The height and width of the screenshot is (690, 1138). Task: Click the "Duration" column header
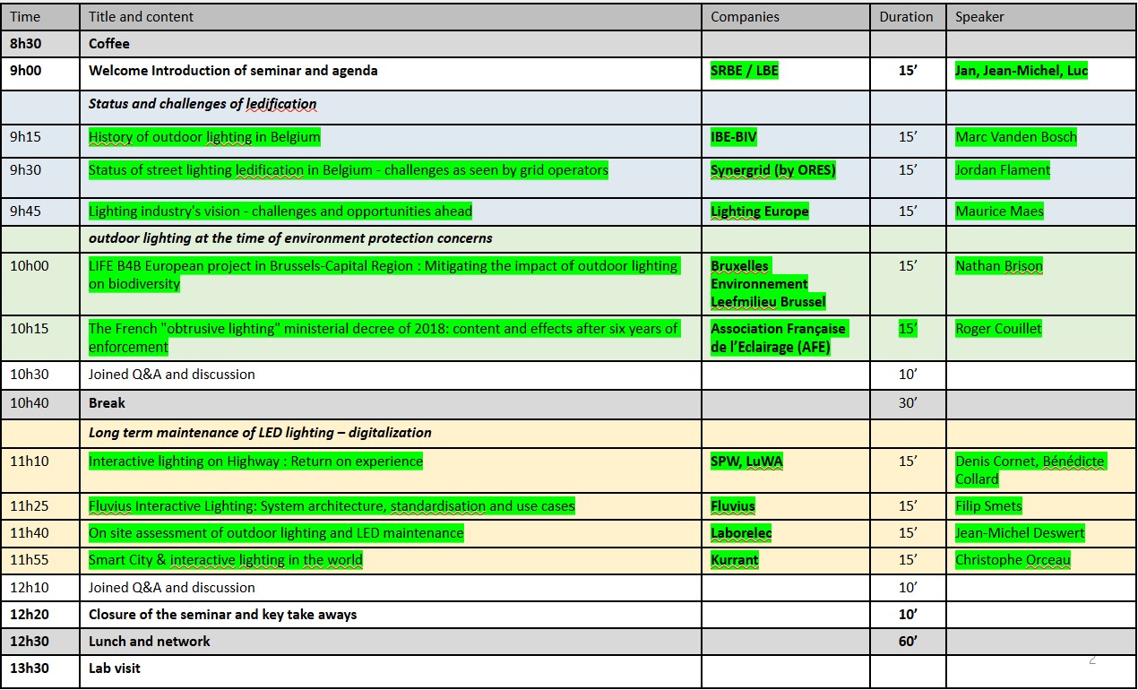(x=906, y=17)
